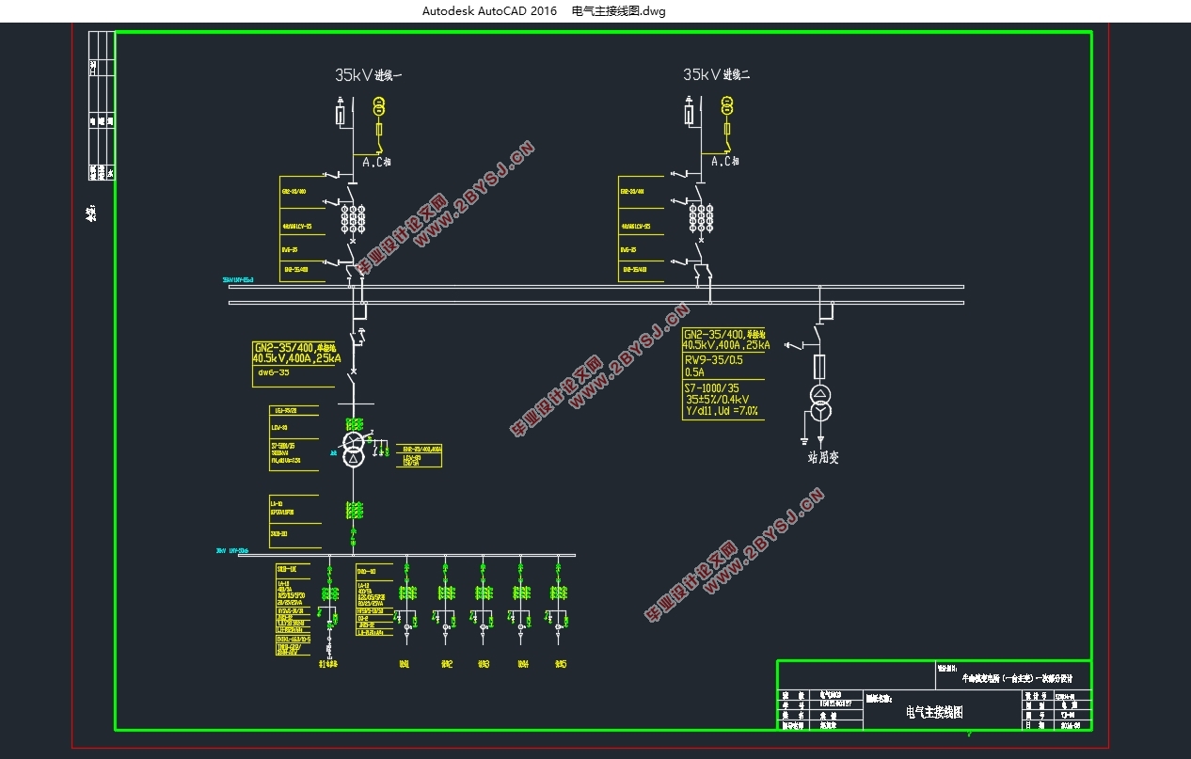Click the 站用变 label

[x=823, y=458]
